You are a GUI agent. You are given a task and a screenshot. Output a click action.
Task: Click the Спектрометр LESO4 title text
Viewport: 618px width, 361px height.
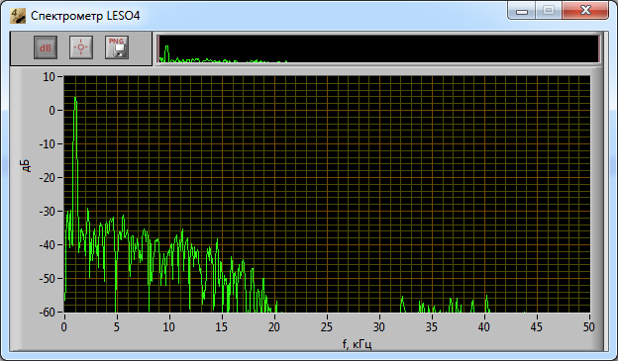[x=85, y=16]
